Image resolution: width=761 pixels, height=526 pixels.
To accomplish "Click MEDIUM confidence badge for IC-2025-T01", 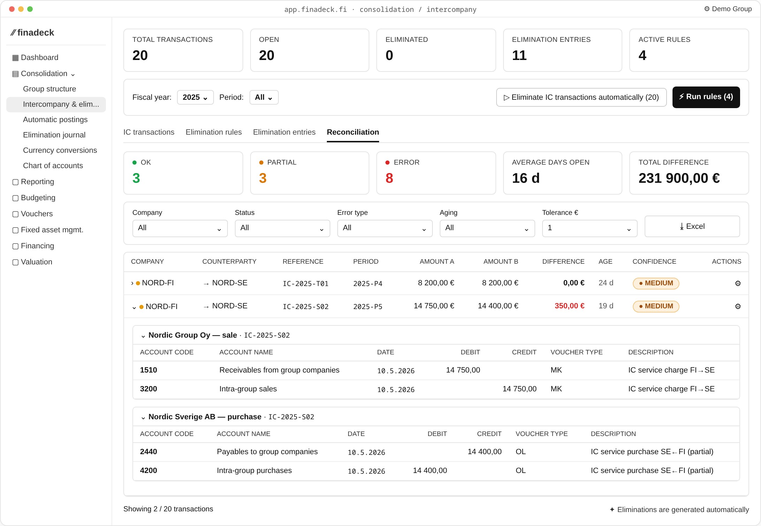I will coord(656,283).
